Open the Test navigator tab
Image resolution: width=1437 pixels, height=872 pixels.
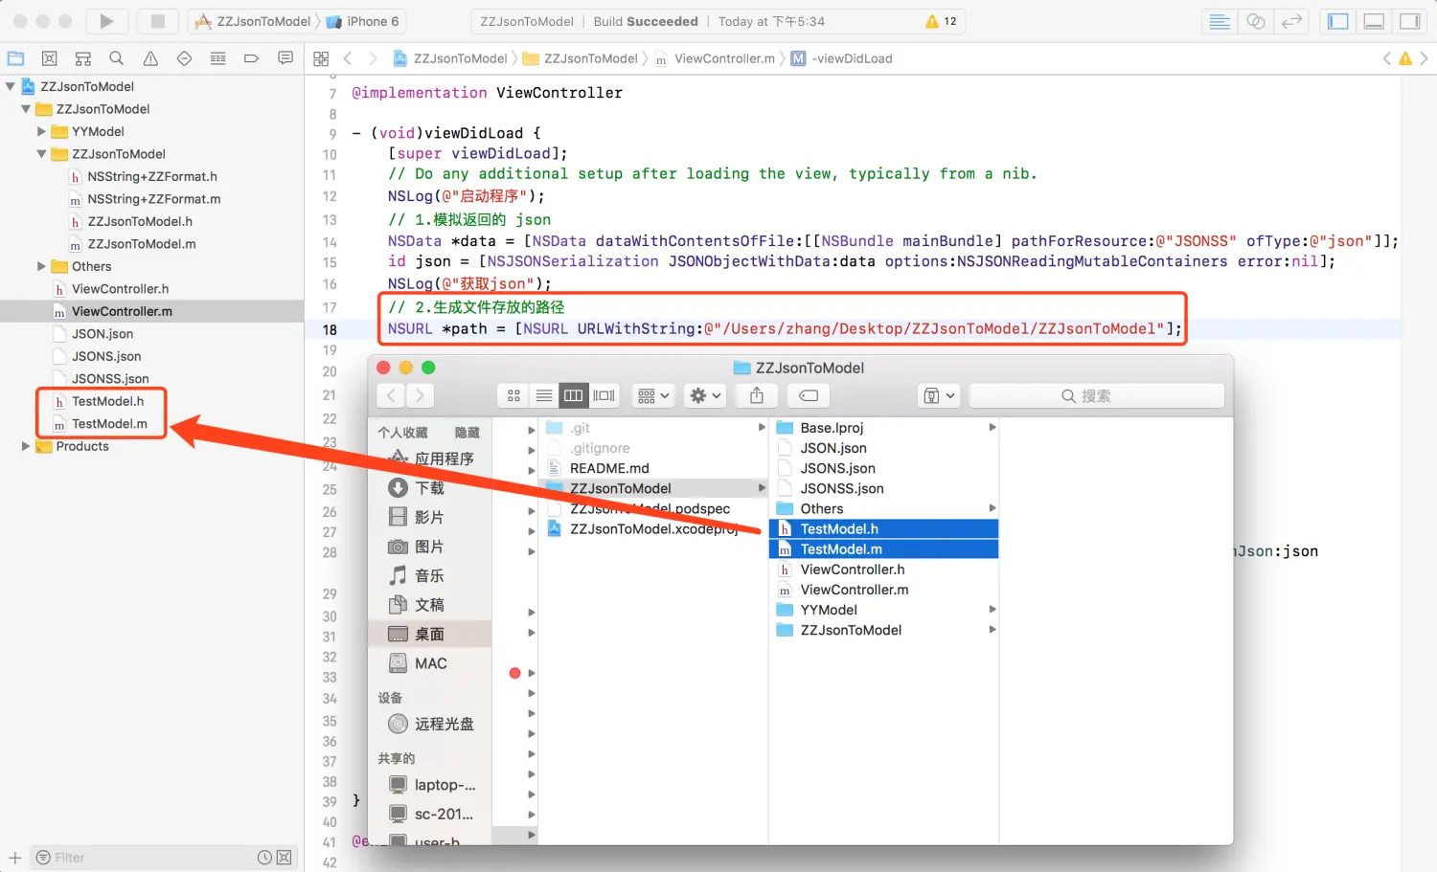(184, 58)
